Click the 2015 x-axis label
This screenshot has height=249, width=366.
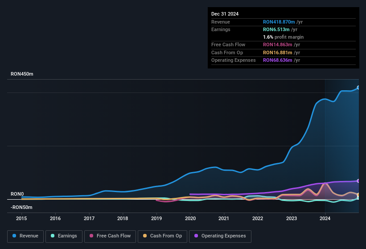[x=21, y=218]
